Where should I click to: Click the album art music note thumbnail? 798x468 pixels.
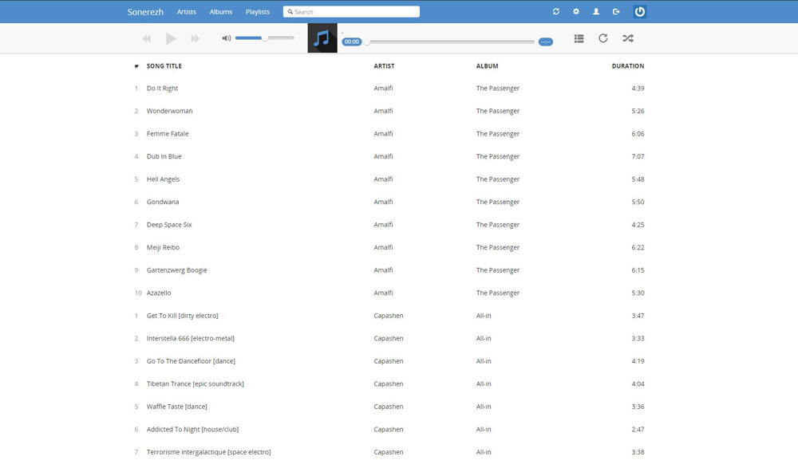point(322,38)
